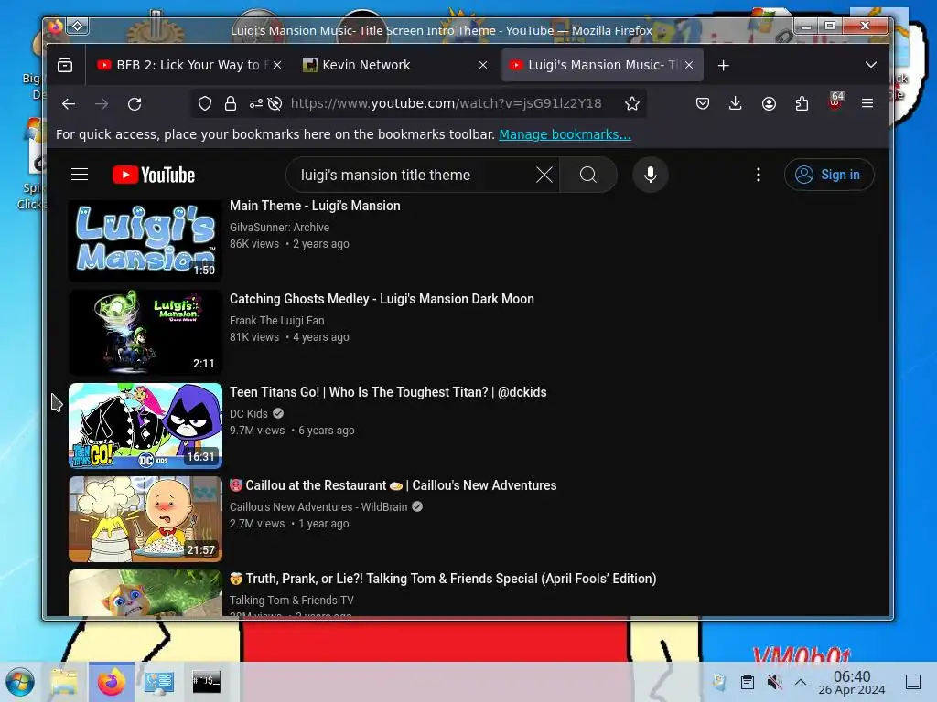937x702 pixels.
Task: Open the Main Theme - Luigi's Mansion thumbnail
Action: 145,240
